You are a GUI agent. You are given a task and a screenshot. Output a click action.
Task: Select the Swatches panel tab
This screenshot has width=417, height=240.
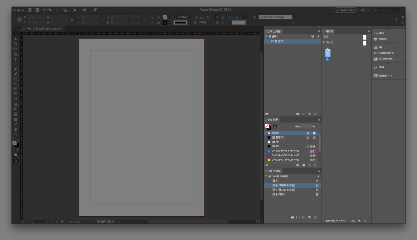click(x=272, y=120)
